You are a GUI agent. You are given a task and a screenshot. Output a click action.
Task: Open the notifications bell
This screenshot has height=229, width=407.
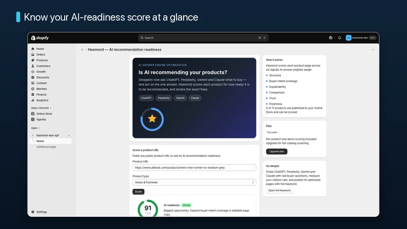339,38
